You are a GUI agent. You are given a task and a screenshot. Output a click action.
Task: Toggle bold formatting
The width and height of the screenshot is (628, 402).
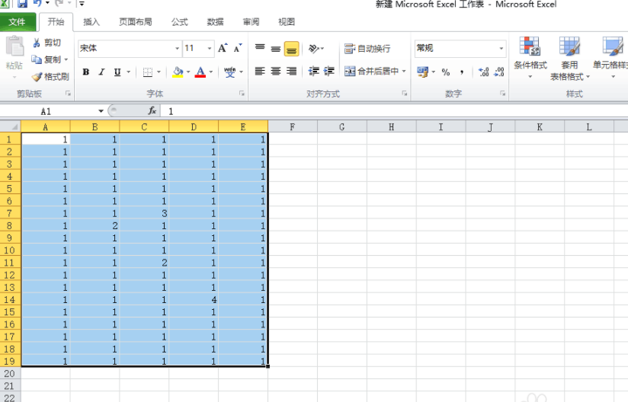[85, 72]
